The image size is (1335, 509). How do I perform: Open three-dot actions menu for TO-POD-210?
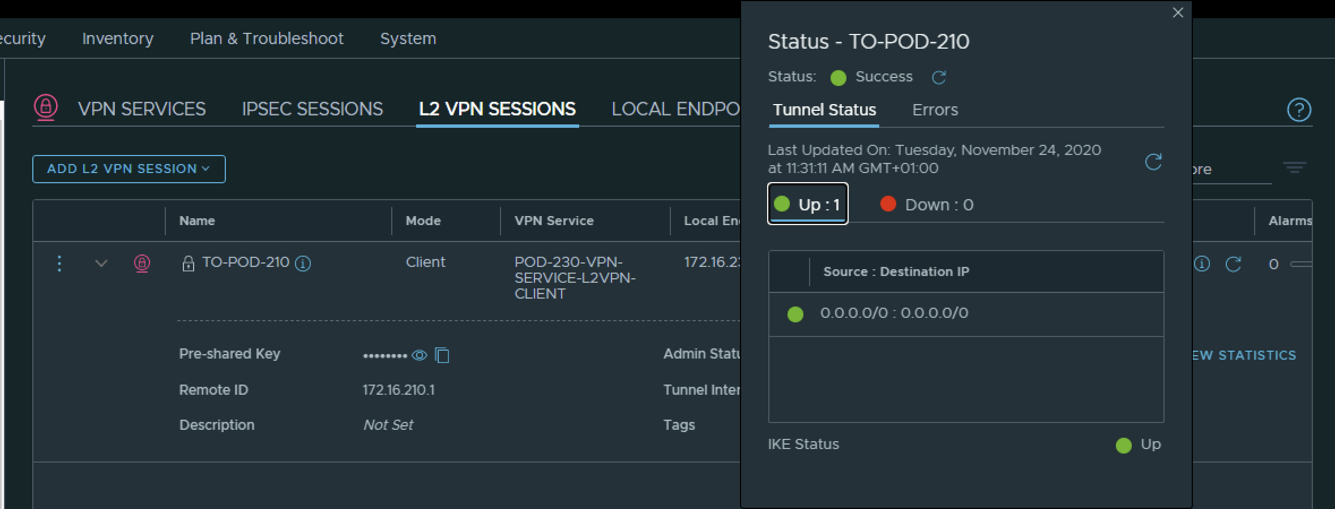pos(59,264)
